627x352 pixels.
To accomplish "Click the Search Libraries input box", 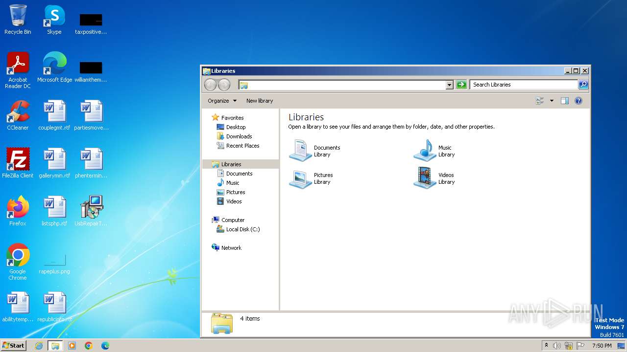I will [524, 85].
